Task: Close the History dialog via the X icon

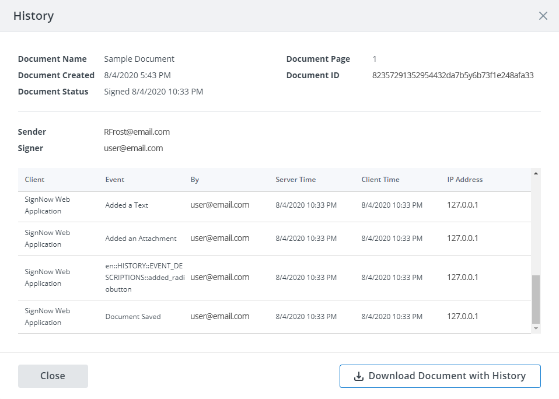Action: (x=543, y=16)
